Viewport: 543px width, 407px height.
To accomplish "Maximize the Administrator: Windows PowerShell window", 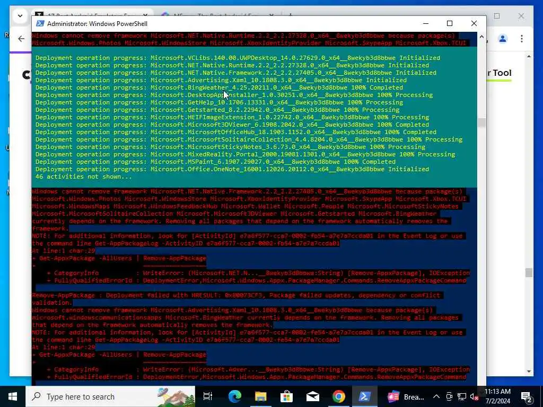I will coord(450,23).
